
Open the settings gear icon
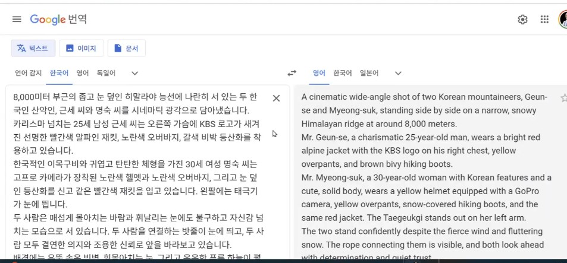tap(522, 20)
